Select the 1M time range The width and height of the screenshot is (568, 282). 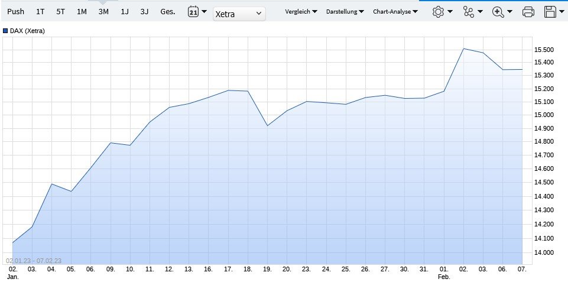[x=82, y=11]
